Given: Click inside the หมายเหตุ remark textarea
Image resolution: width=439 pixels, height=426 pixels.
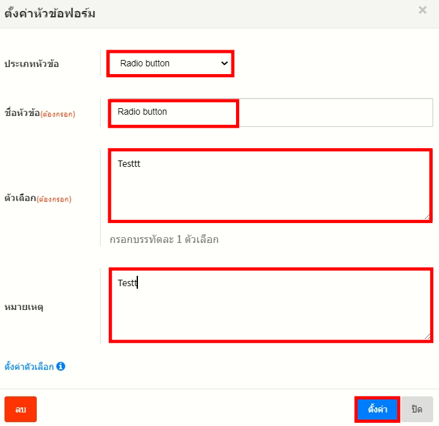Looking at the screenshot, I should (x=269, y=305).
